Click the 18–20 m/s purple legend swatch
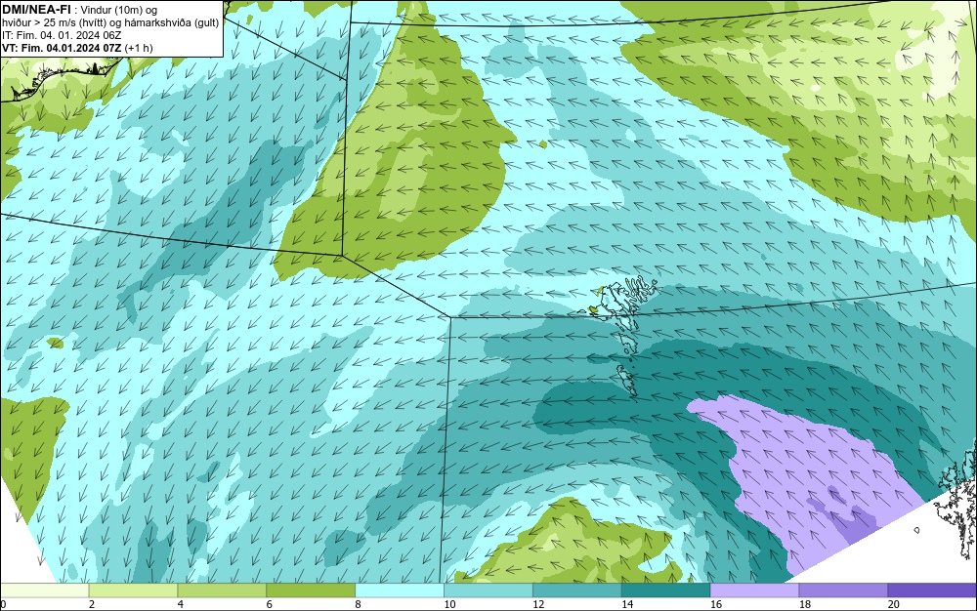Viewport: 977px width, 611px height. tap(843, 591)
